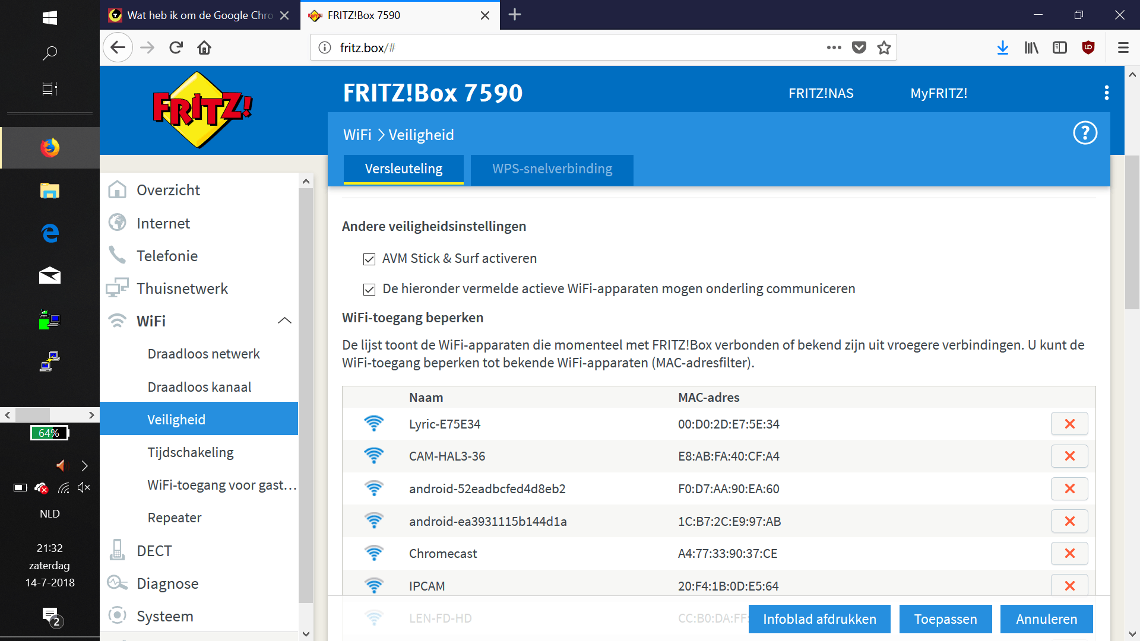Open Draadloos kanaal in the sidebar
Screen dimensions: 1140x641
[x=199, y=387]
